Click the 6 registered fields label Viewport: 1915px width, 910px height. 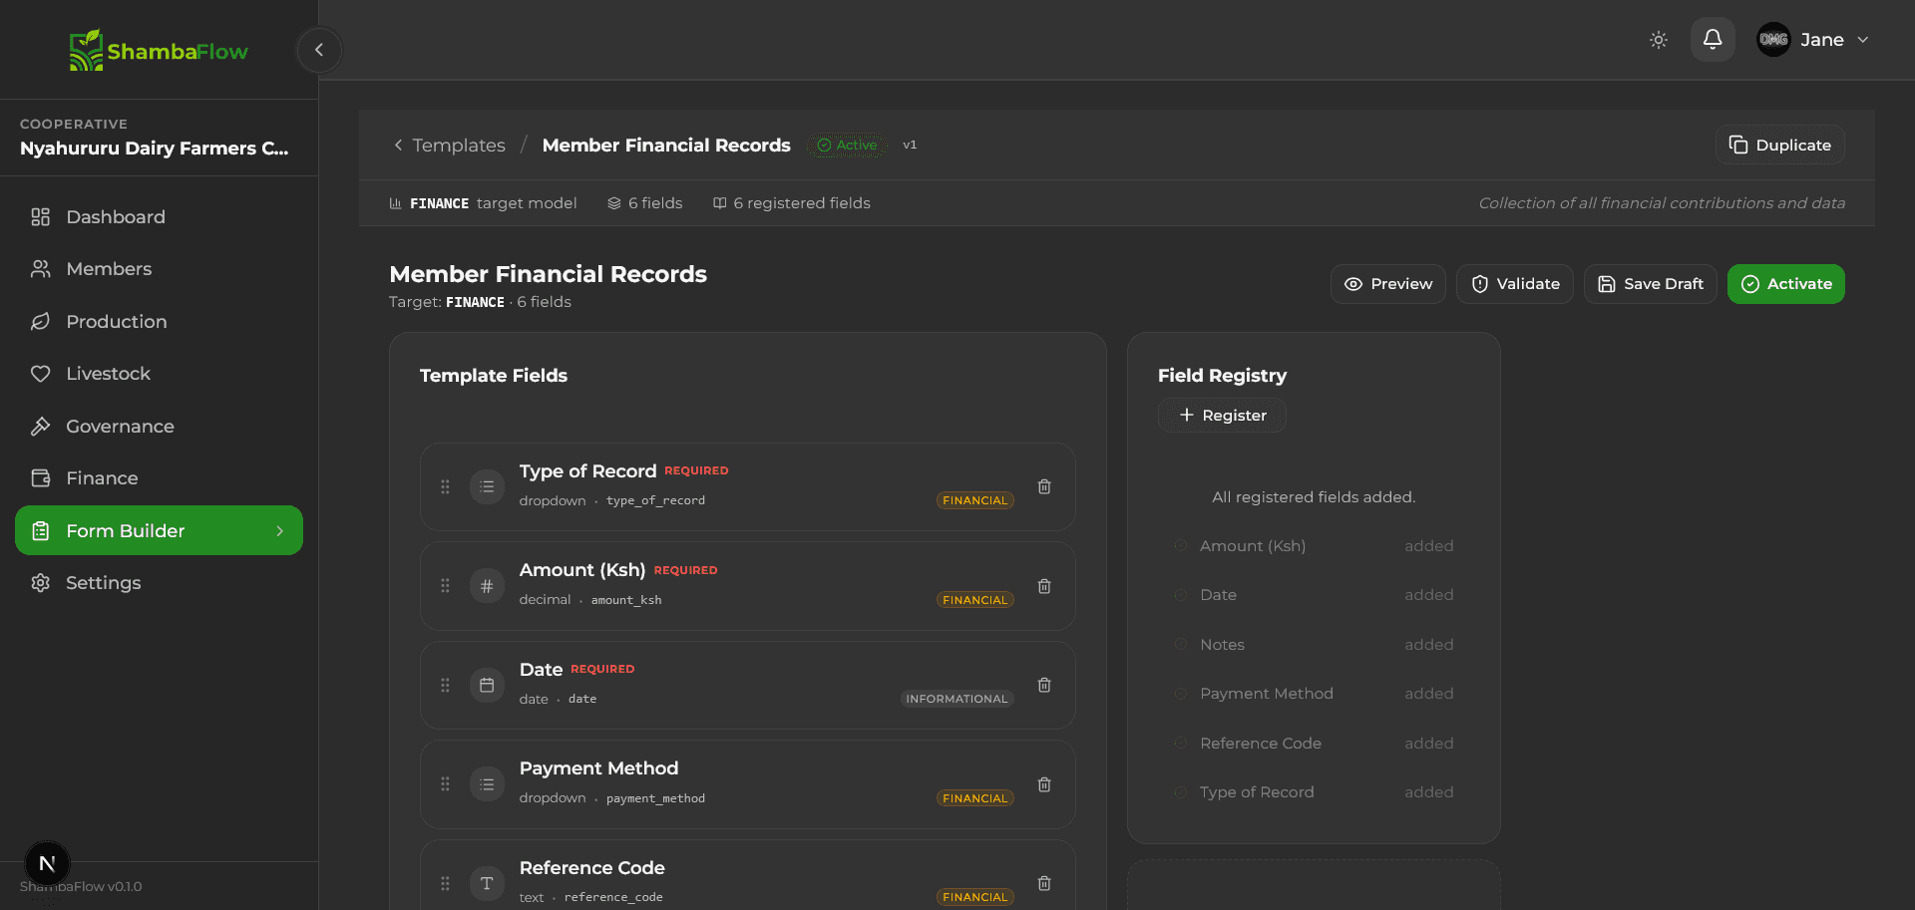(791, 203)
